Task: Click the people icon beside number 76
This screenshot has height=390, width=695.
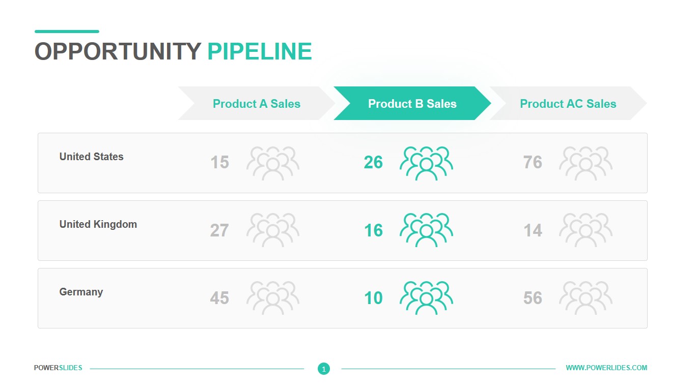Action: [x=586, y=163]
